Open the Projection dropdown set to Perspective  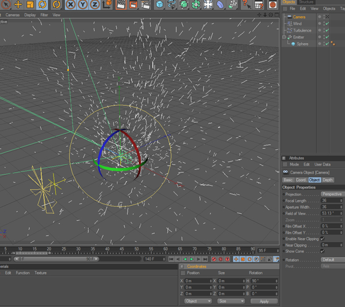(332, 194)
